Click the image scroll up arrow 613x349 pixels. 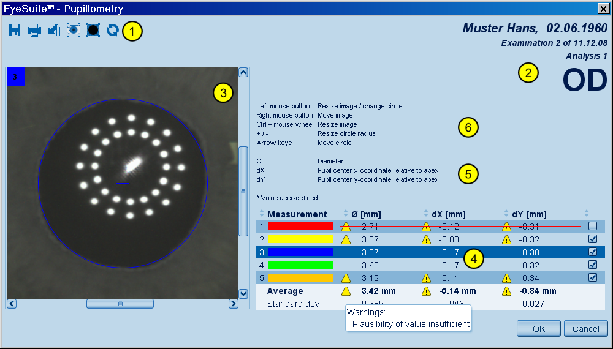click(x=243, y=72)
